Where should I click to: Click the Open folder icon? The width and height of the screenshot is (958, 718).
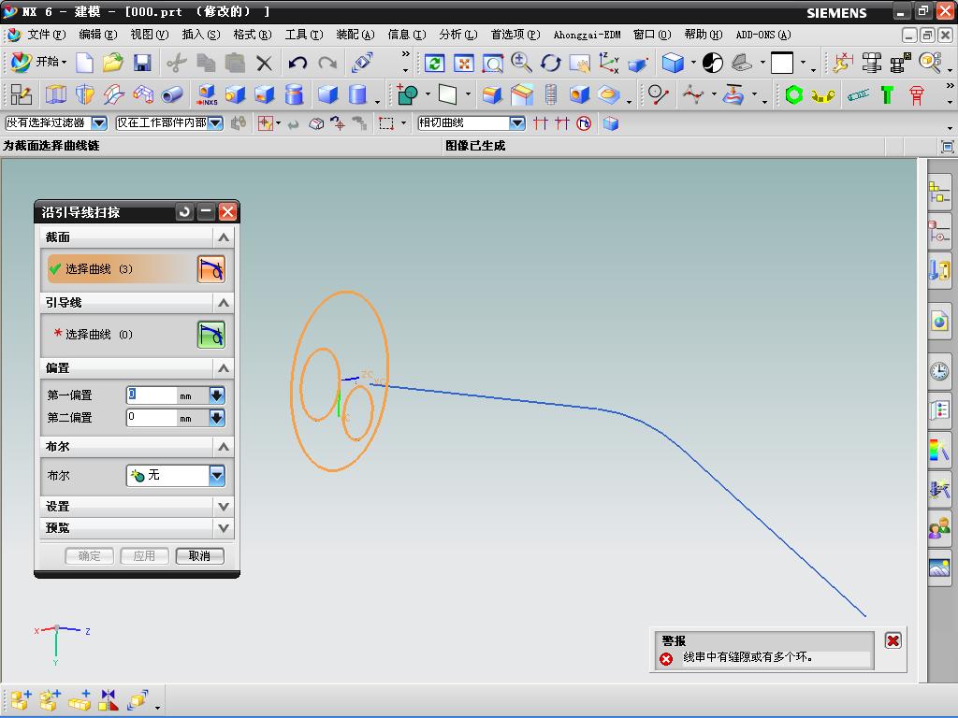113,63
